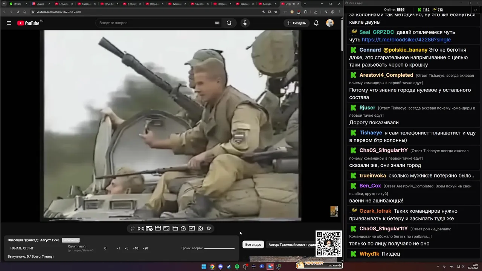Click username Arestovi4_Completed in chat
Viewport: 482px width, 271px height.
point(386,75)
